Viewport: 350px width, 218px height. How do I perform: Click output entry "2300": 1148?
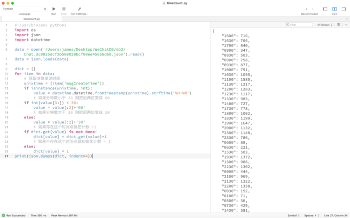point(237,133)
